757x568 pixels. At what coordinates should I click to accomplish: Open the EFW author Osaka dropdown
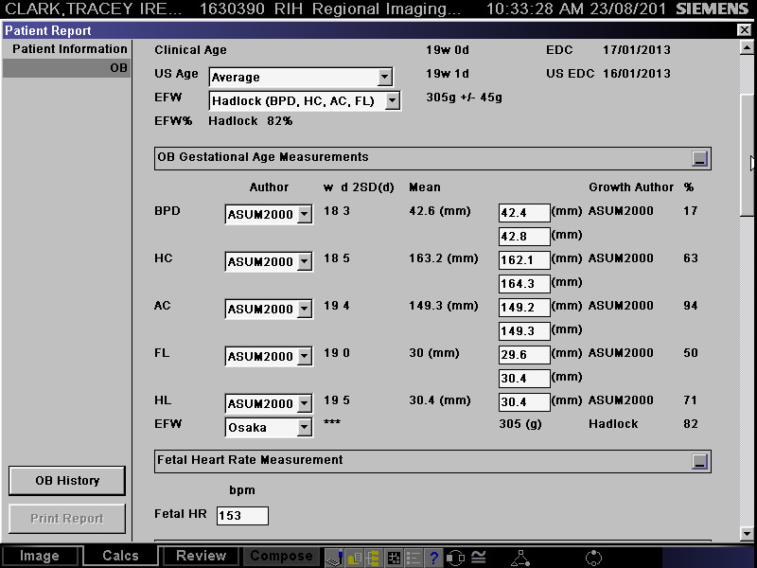[x=304, y=427]
